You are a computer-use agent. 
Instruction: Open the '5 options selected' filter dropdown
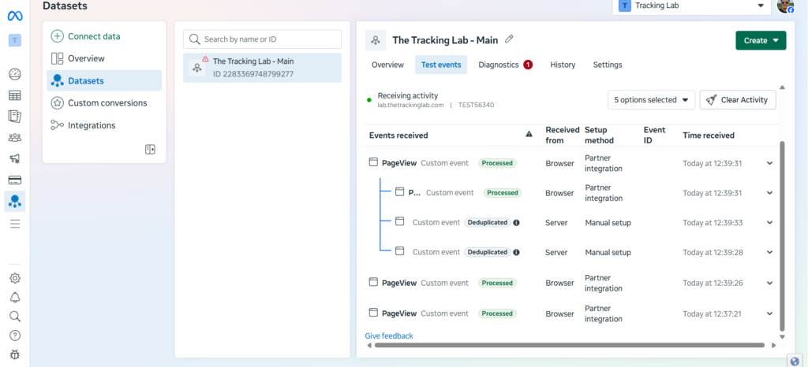click(x=652, y=100)
